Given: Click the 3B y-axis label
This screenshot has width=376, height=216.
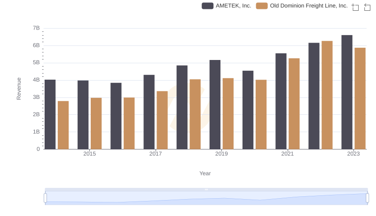Looking at the screenshot, I should point(36,97).
